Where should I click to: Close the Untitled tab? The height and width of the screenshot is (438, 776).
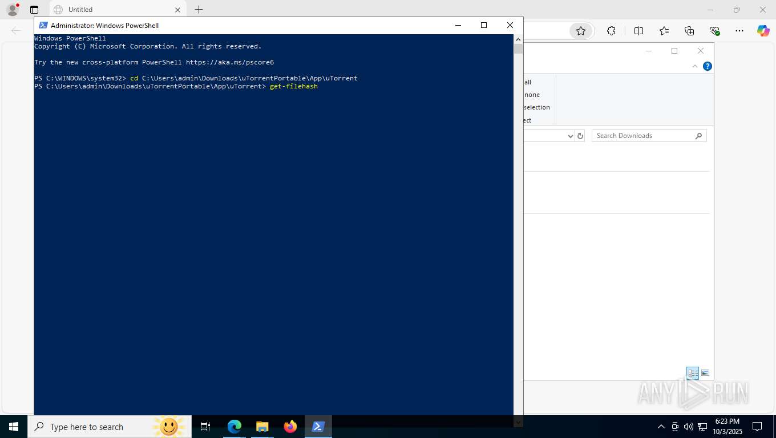[177, 10]
